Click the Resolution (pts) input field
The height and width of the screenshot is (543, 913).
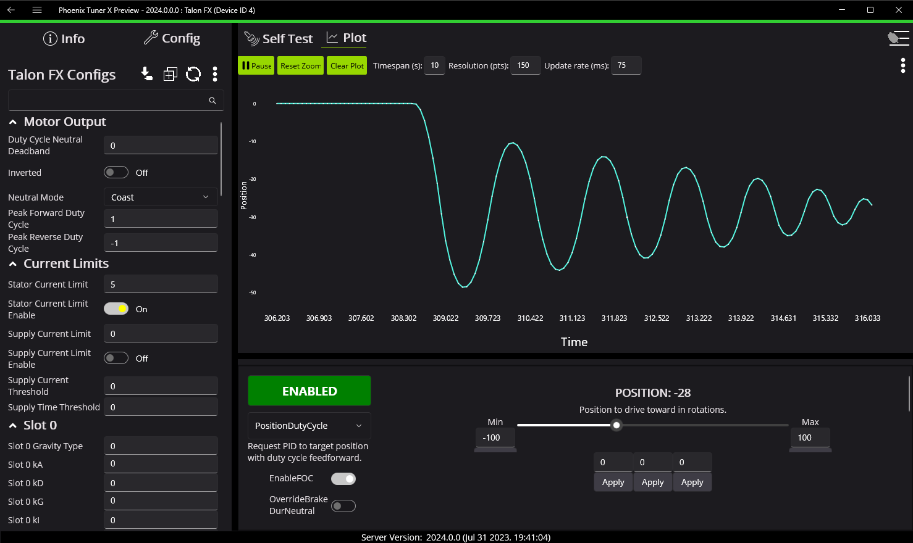pos(526,65)
